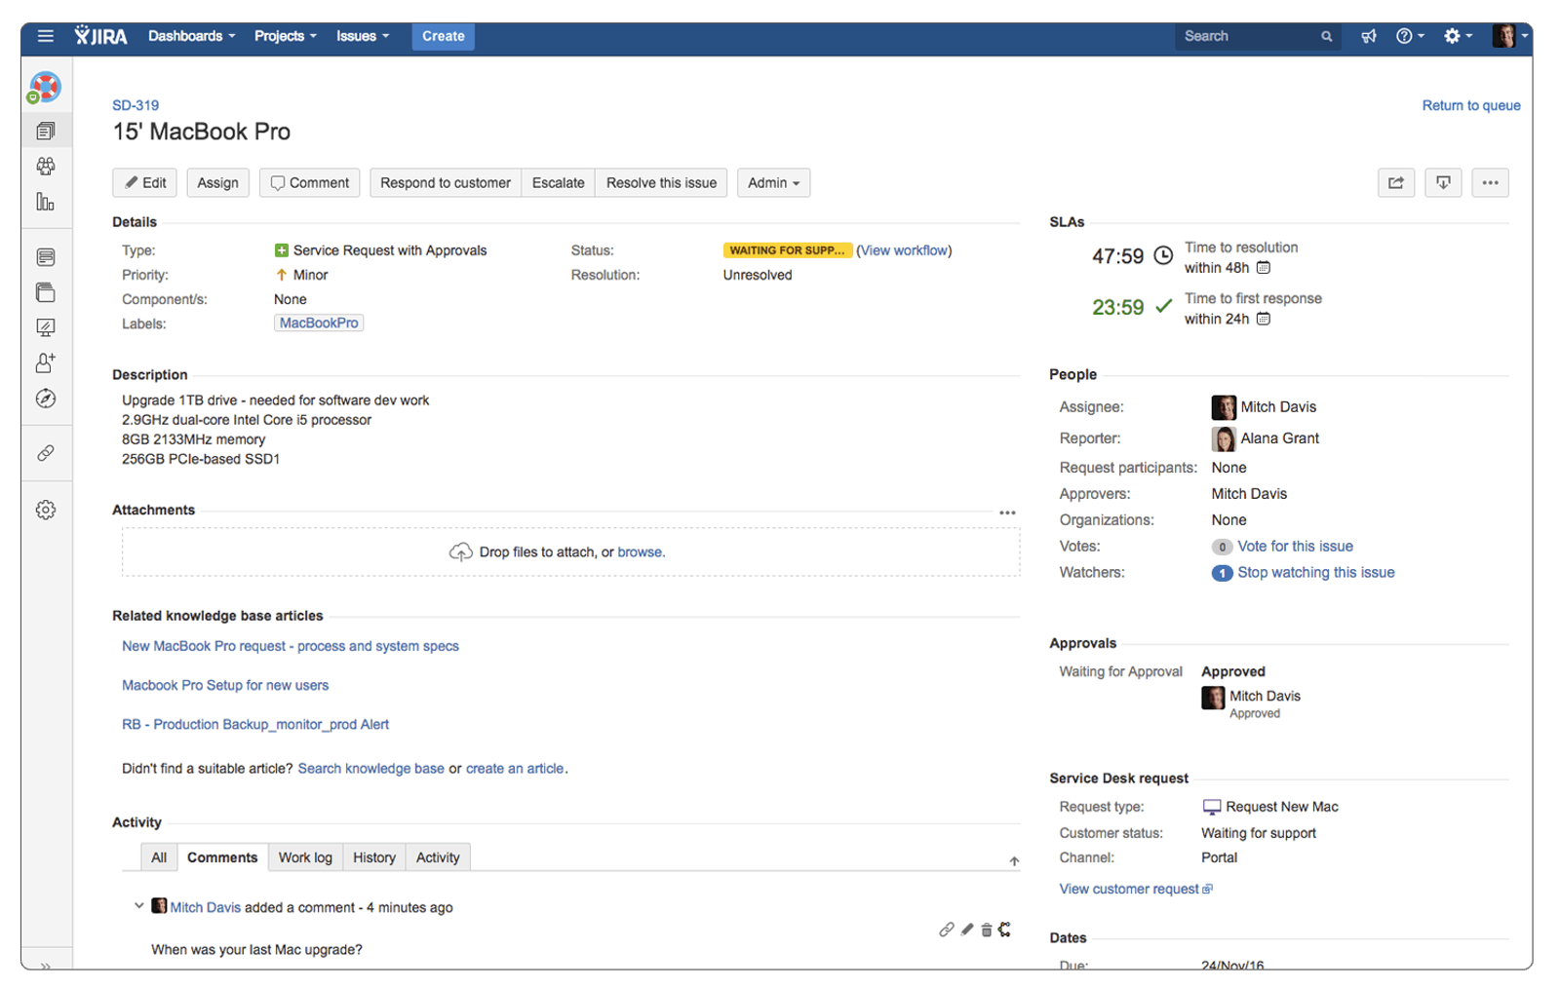Open the Projects menu
1560x989 pixels.
(x=285, y=36)
